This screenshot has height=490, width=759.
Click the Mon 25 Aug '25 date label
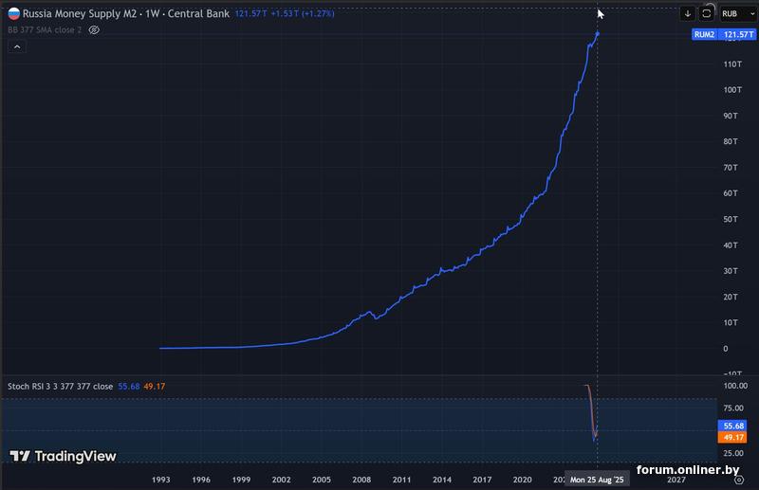[x=597, y=480]
